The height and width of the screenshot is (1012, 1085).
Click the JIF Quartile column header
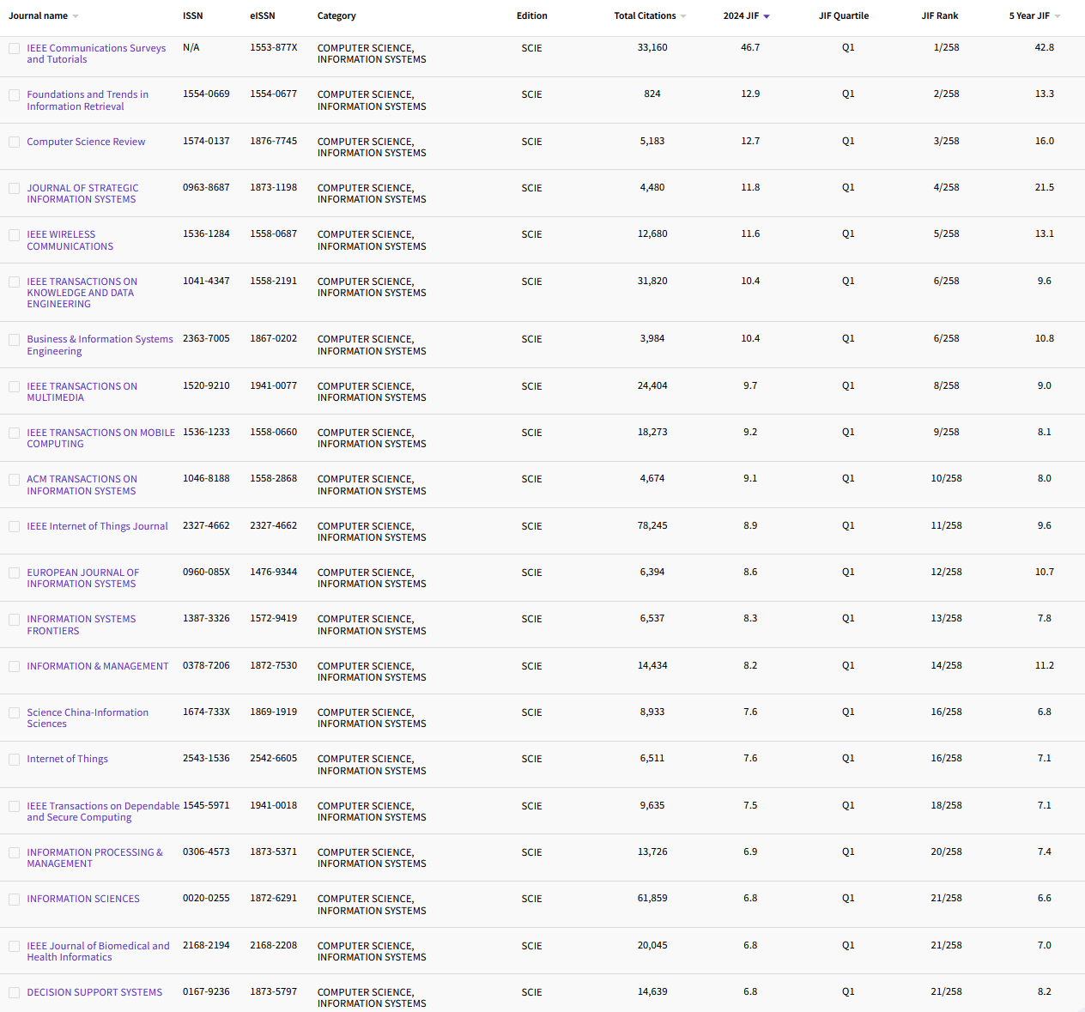[844, 15]
